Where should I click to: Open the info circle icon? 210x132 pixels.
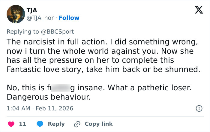(x=199, y=108)
